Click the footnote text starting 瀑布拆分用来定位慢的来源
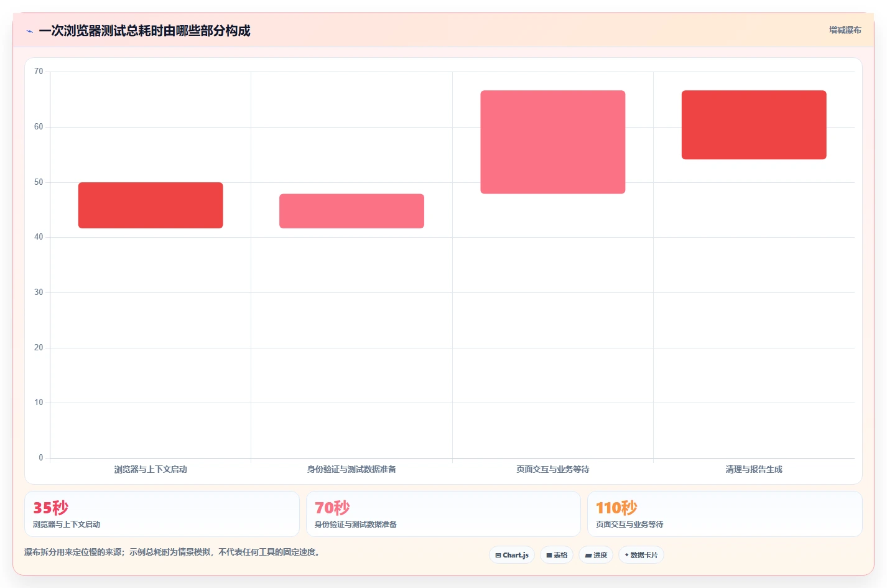This screenshot has height=588, width=887. pos(172,552)
